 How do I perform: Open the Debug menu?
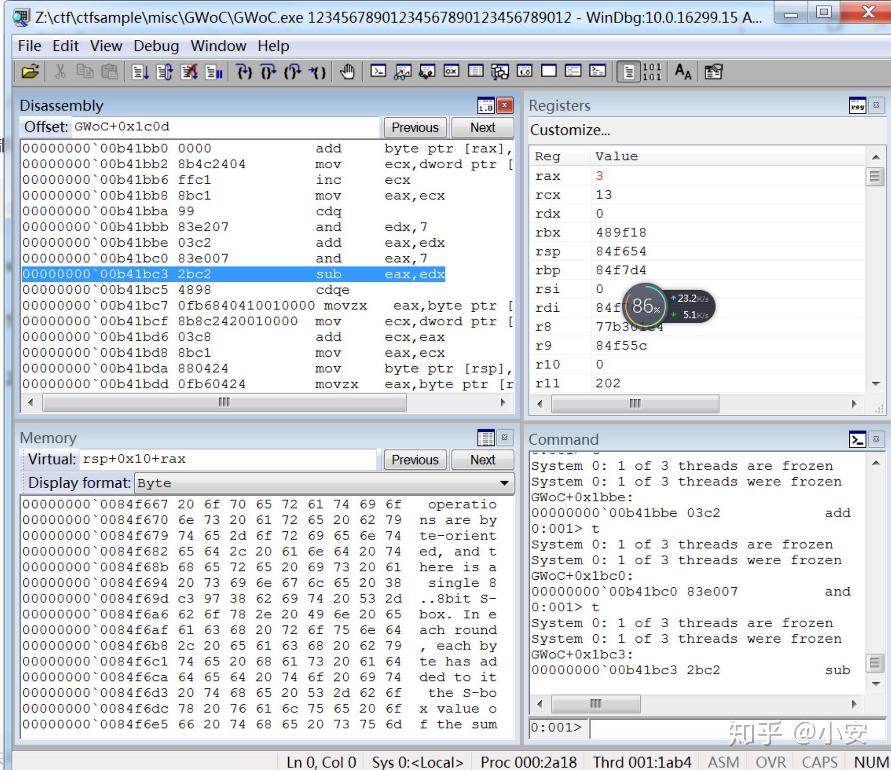156,46
